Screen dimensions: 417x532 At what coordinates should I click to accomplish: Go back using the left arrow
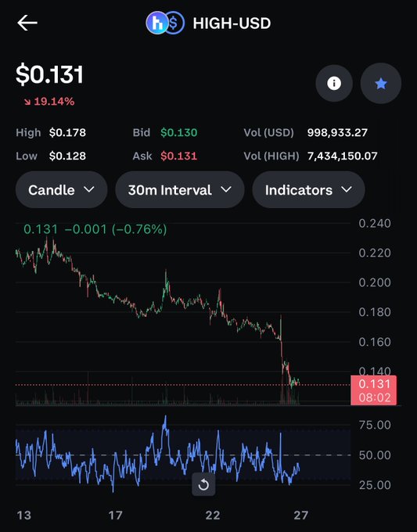(27, 23)
